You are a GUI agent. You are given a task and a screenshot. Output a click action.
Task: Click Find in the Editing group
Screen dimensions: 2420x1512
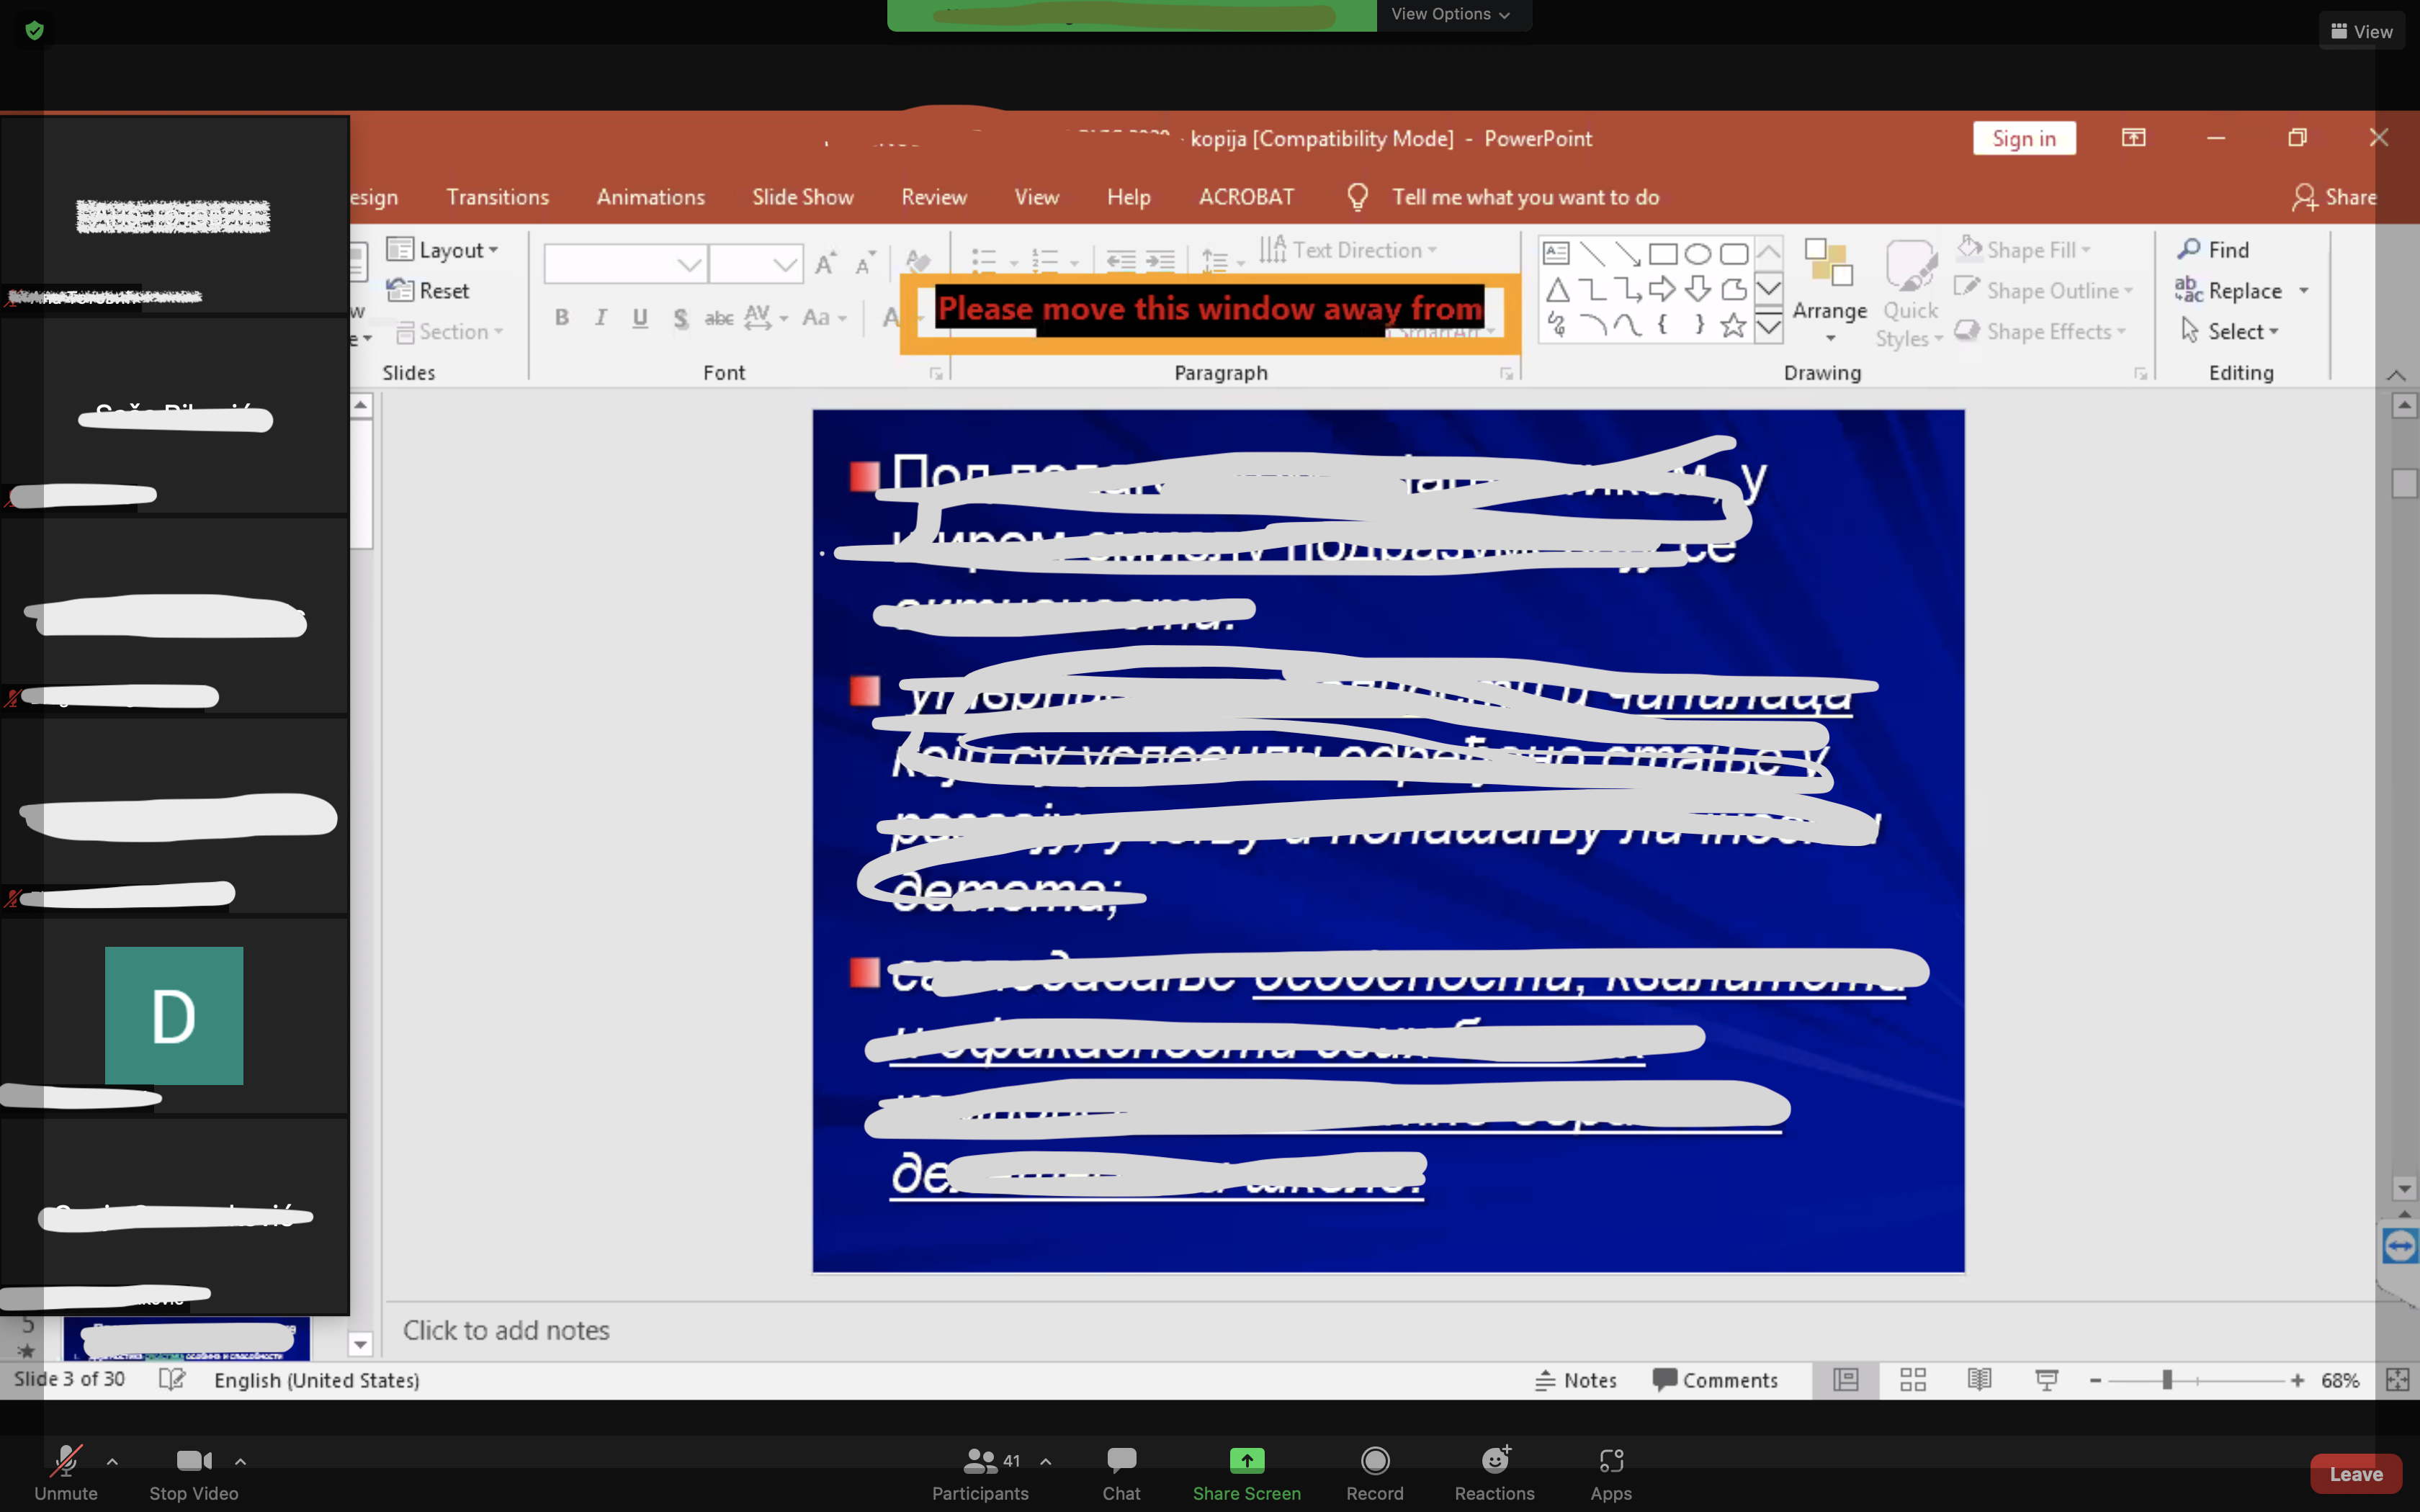(x=2213, y=250)
